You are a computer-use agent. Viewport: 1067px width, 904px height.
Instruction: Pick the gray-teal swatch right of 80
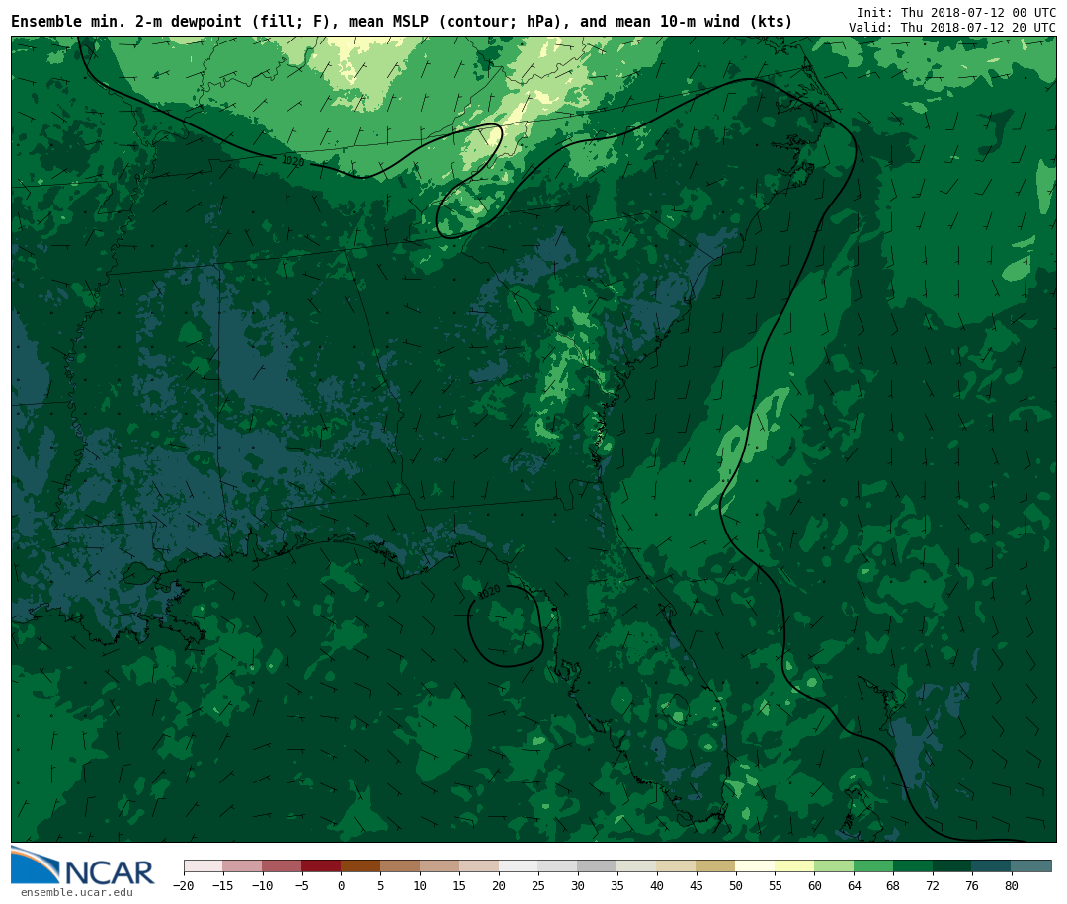pos(1030,866)
